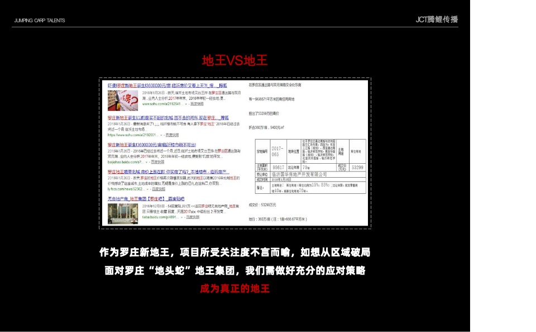Click table cell '53299' transaction price
The image size is (536, 332).
(x=357, y=168)
